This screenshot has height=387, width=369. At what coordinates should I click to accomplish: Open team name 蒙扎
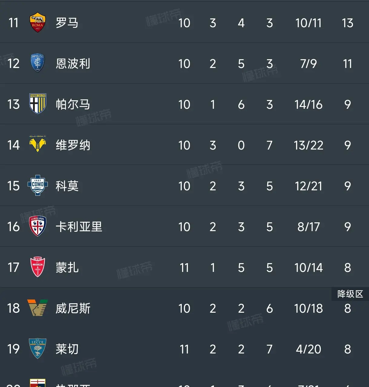67,268
